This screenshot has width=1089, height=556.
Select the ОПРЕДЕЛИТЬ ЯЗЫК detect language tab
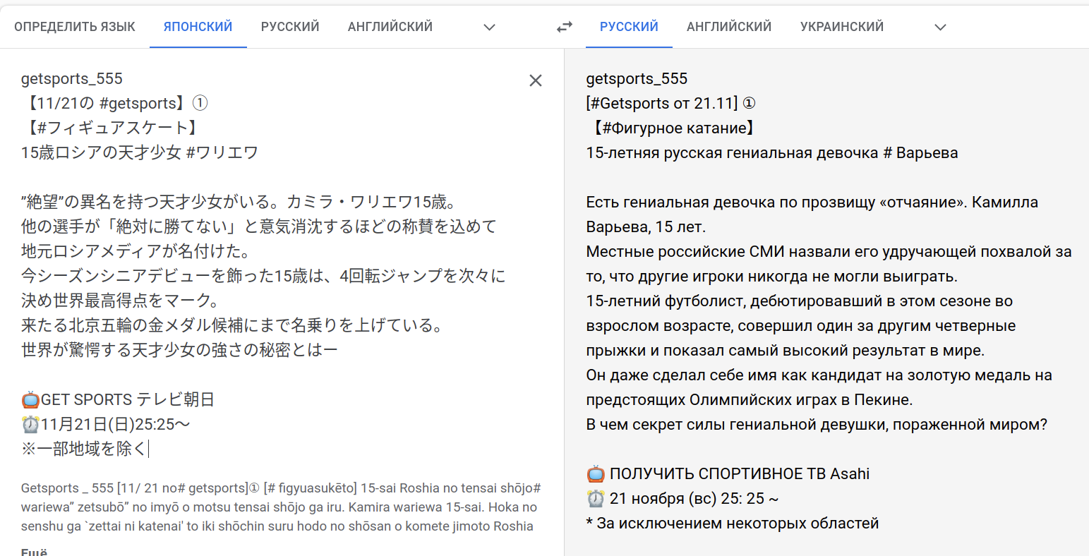pyautogui.click(x=75, y=27)
